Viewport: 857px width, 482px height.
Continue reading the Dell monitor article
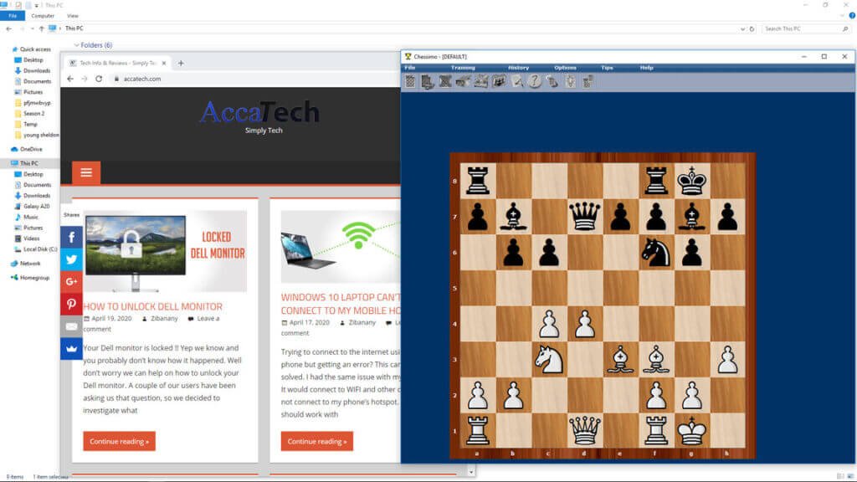(119, 442)
